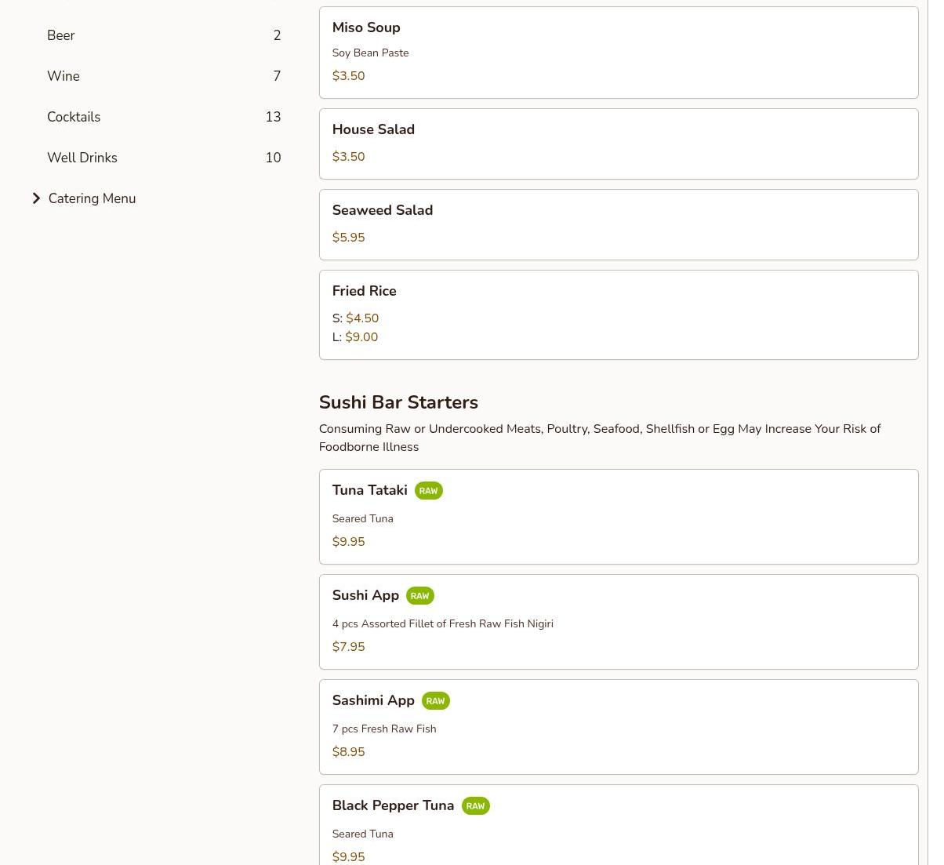Click the Fried Rice large $9.00 price
The height and width of the screenshot is (865, 944).
(x=361, y=337)
